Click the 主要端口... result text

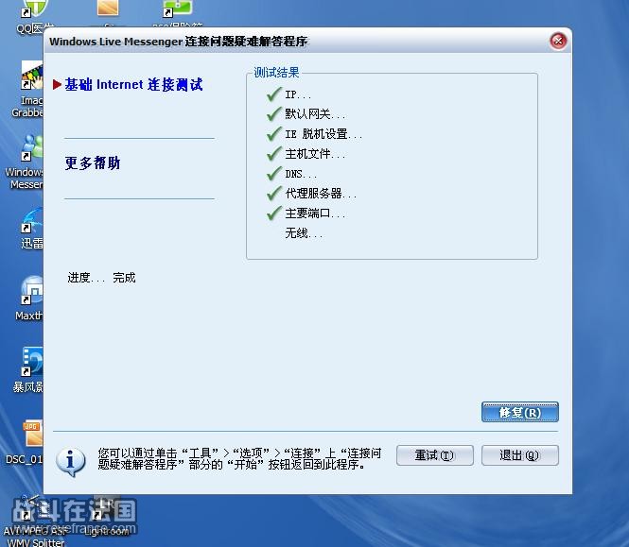315,214
